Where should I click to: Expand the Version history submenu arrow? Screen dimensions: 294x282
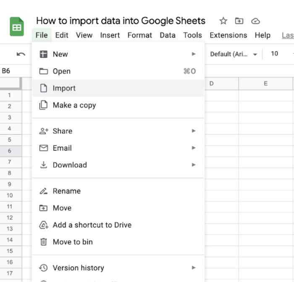(194, 268)
